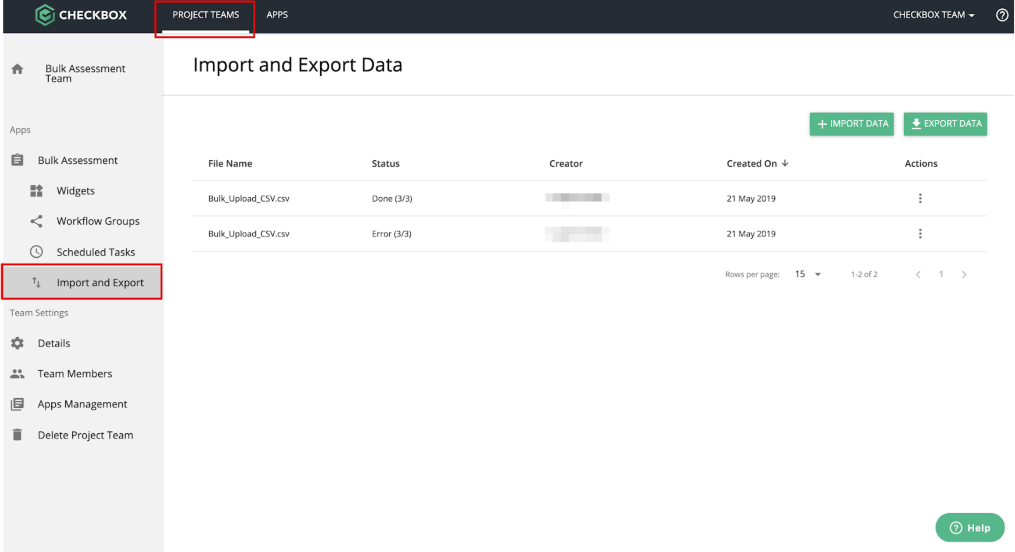Click the Widgets icon in sidebar
The height and width of the screenshot is (552, 1015).
[37, 190]
